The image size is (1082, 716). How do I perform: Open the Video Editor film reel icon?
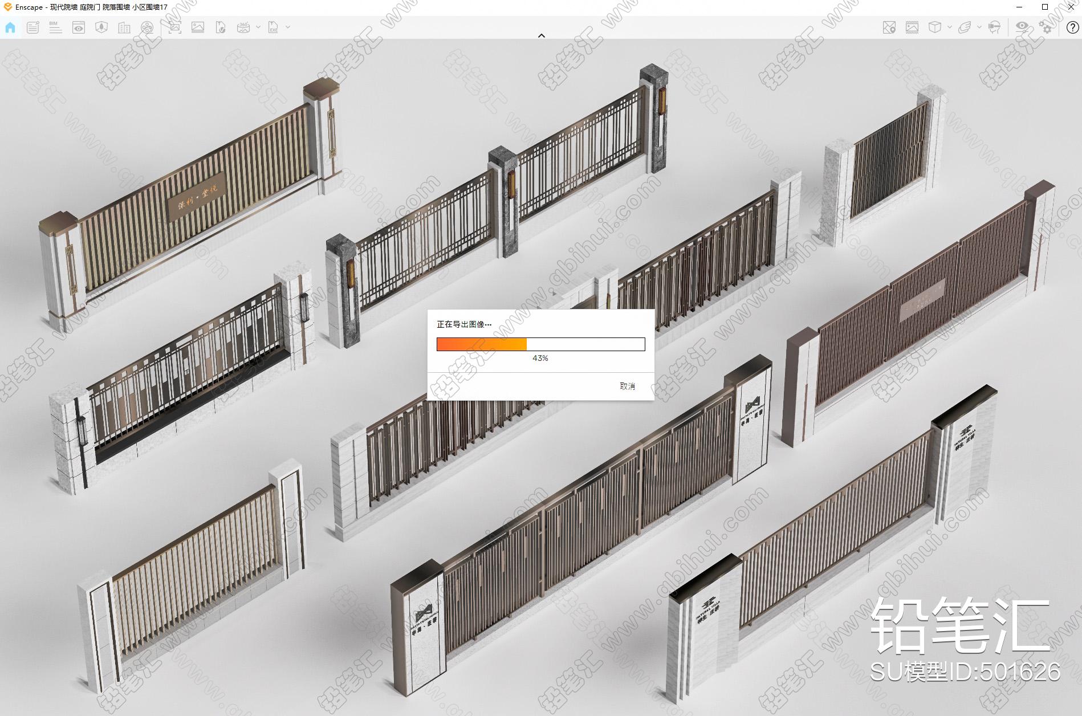pyautogui.click(x=147, y=27)
